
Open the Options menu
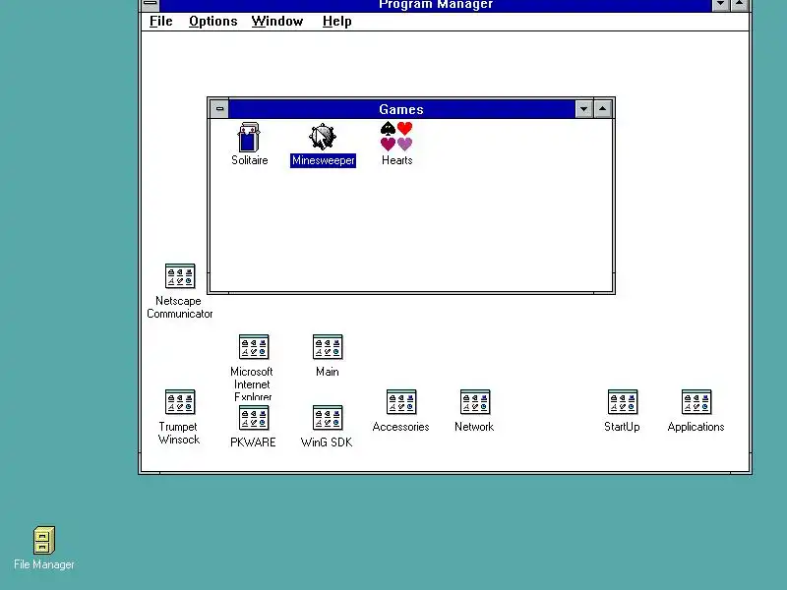[x=212, y=21]
